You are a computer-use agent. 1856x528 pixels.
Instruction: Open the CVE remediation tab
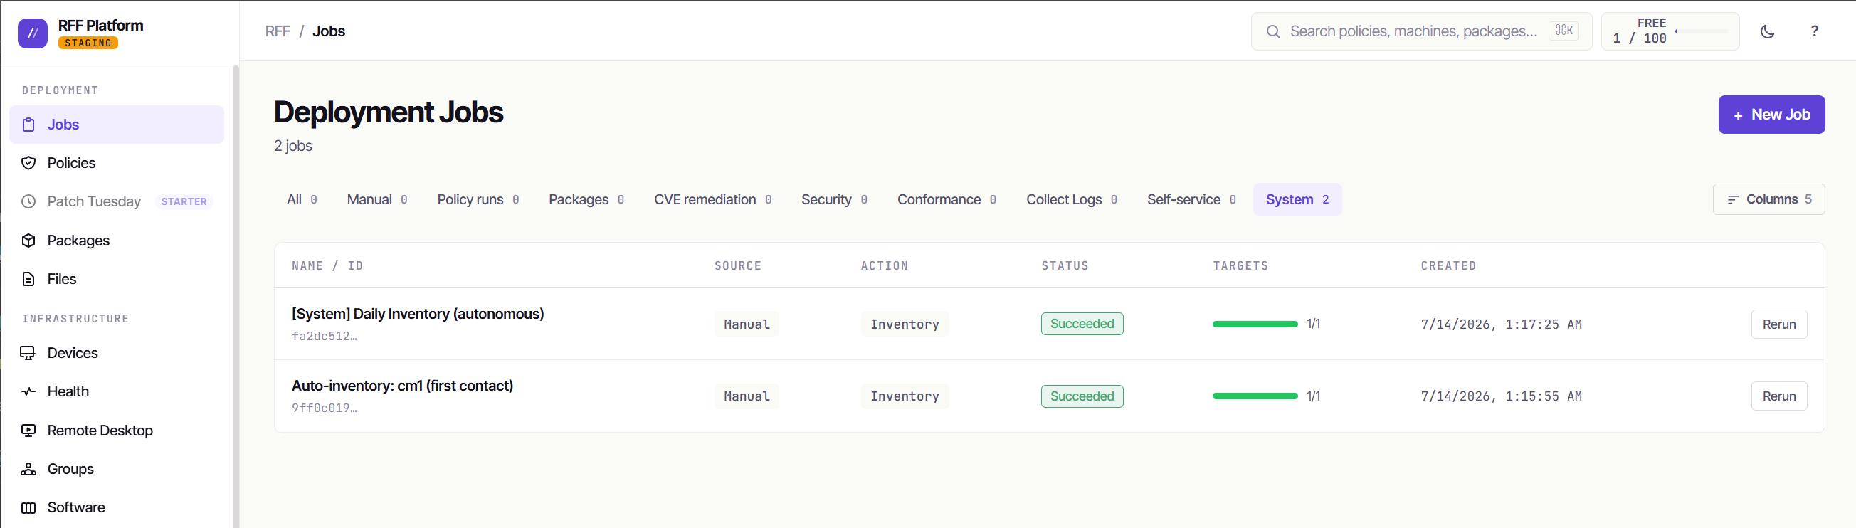click(x=712, y=199)
